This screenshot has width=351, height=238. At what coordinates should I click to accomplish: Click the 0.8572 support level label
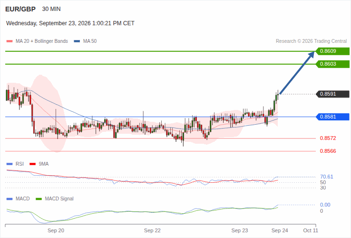(x=328, y=138)
